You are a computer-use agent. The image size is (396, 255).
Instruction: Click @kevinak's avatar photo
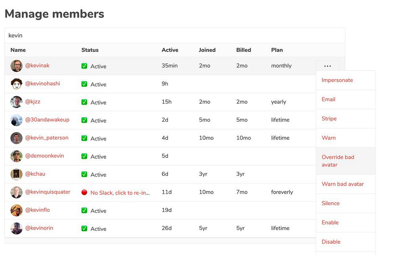click(16, 66)
